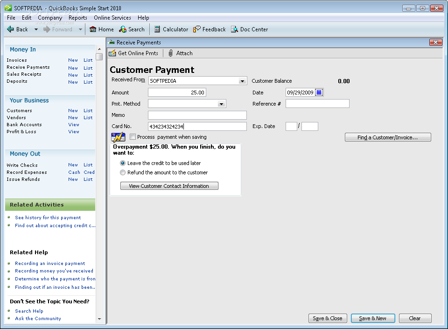Click the Feedback icon in toolbar

coord(196,29)
